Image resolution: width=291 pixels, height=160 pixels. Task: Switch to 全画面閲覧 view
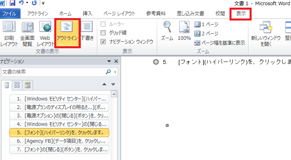coord(27,34)
